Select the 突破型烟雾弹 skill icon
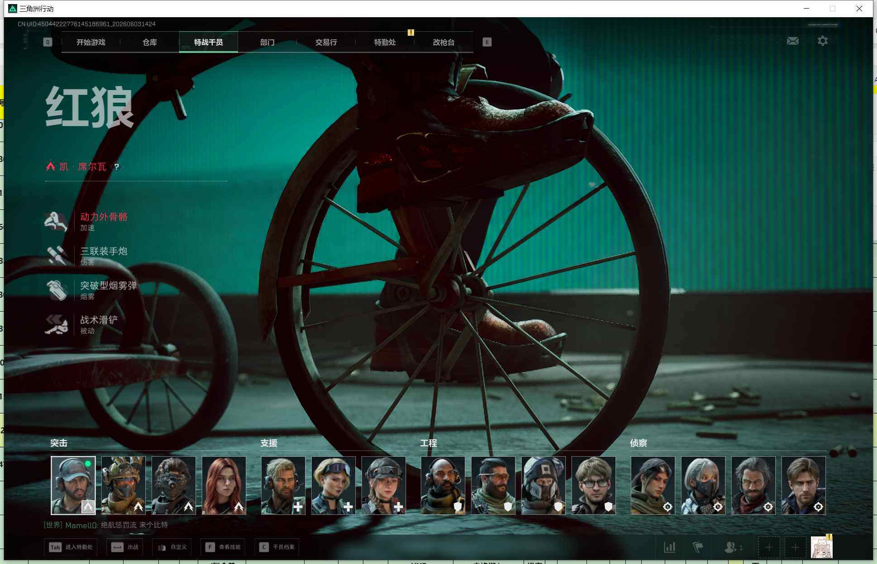 coord(56,290)
